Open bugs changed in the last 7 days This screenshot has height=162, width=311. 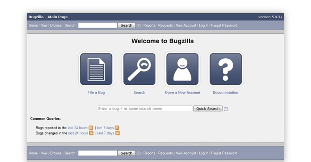coord(106,133)
